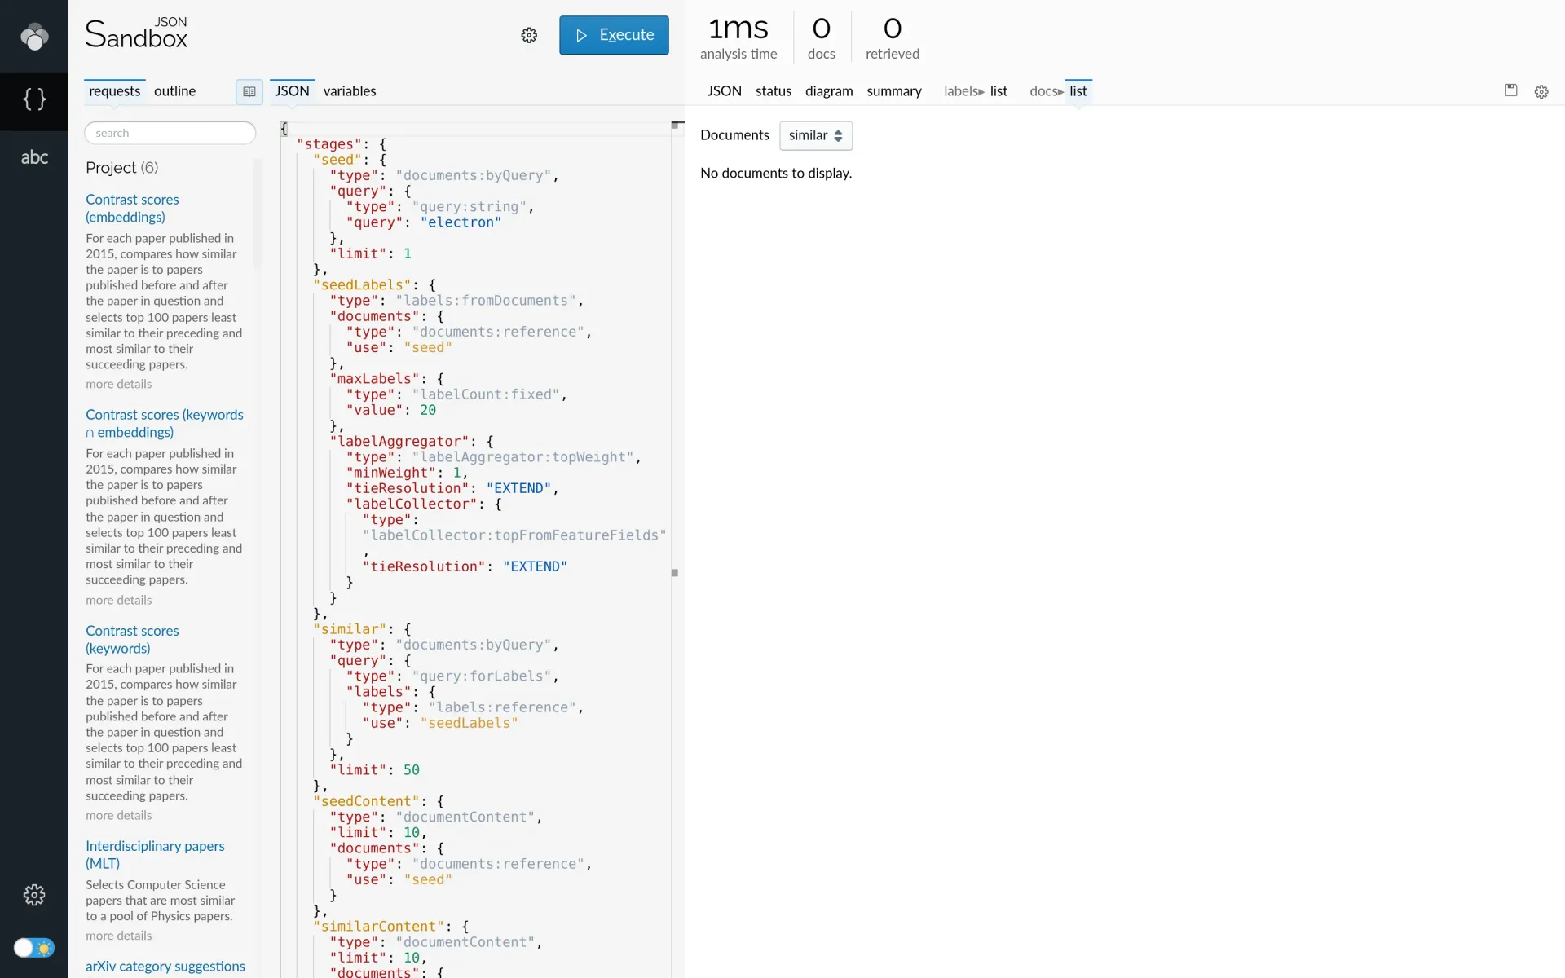Show more details for keywords ∩ embeddings
This screenshot has width=1565, height=978.
(x=119, y=601)
